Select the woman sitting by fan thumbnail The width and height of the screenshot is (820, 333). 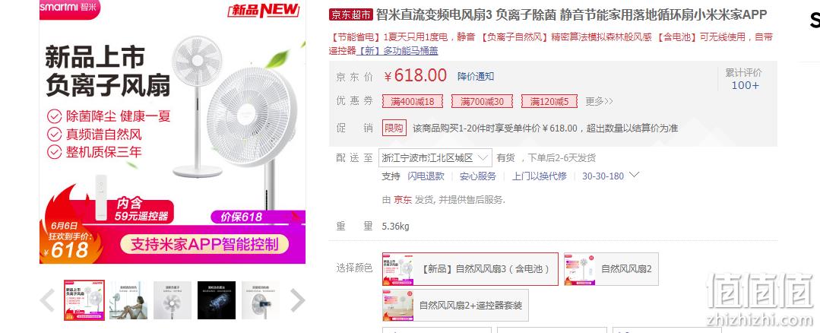(128, 300)
